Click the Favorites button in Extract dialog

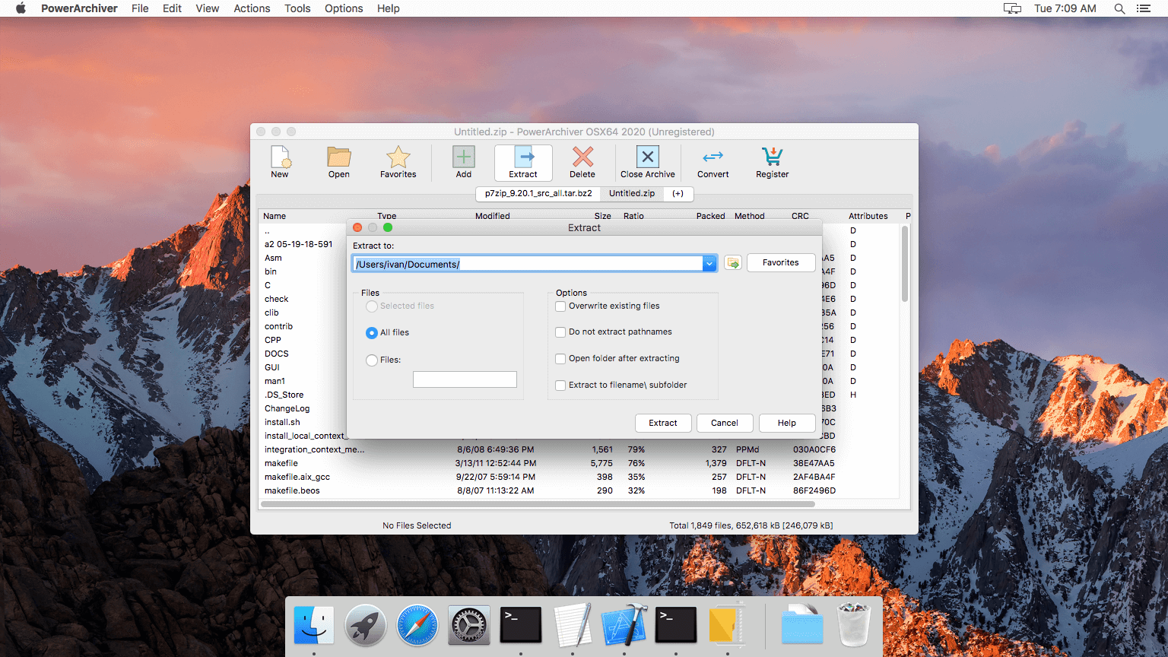tap(781, 262)
